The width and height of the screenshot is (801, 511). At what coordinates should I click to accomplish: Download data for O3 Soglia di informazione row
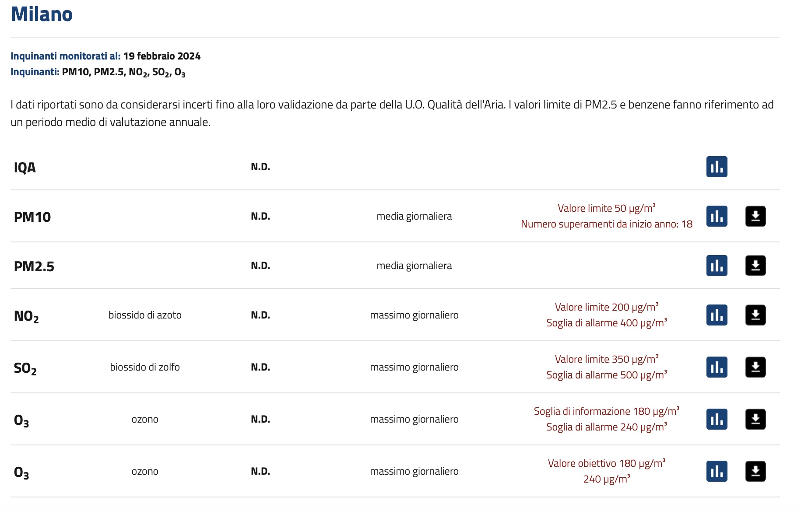click(x=755, y=419)
